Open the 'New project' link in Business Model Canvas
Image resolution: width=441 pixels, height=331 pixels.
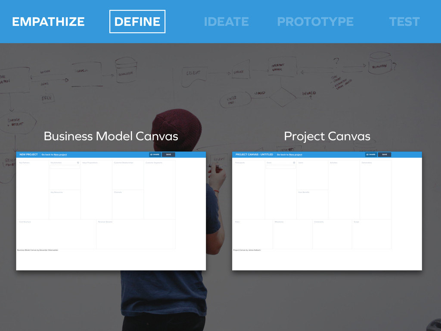pos(60,155)
